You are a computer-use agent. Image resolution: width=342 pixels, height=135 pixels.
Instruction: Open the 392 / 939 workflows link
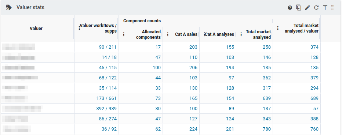coord(106,109)
